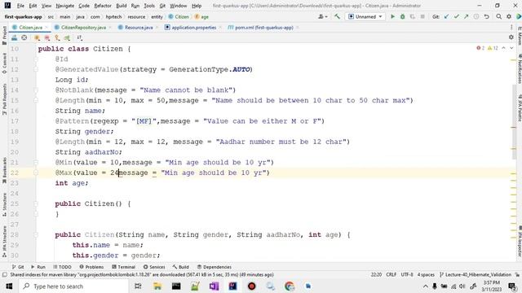Image resolution: width=522 pixels, height=293 pixels.
Task: Open the Bookmarks tool window
Action: (x=4, y=170)
